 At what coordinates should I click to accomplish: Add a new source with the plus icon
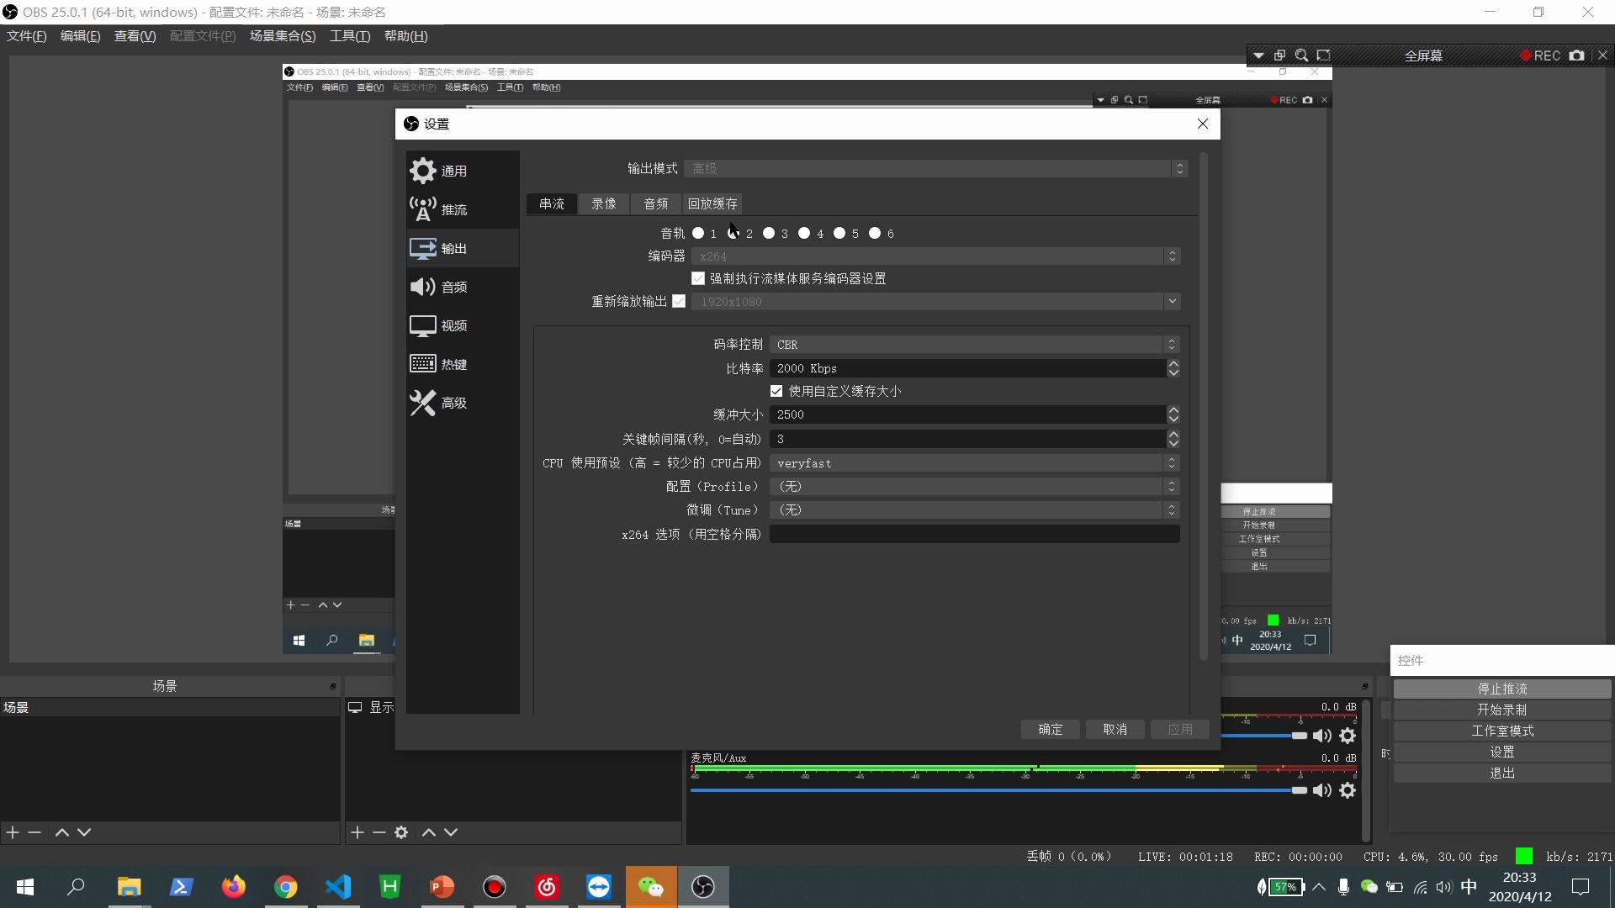point(357,832)
